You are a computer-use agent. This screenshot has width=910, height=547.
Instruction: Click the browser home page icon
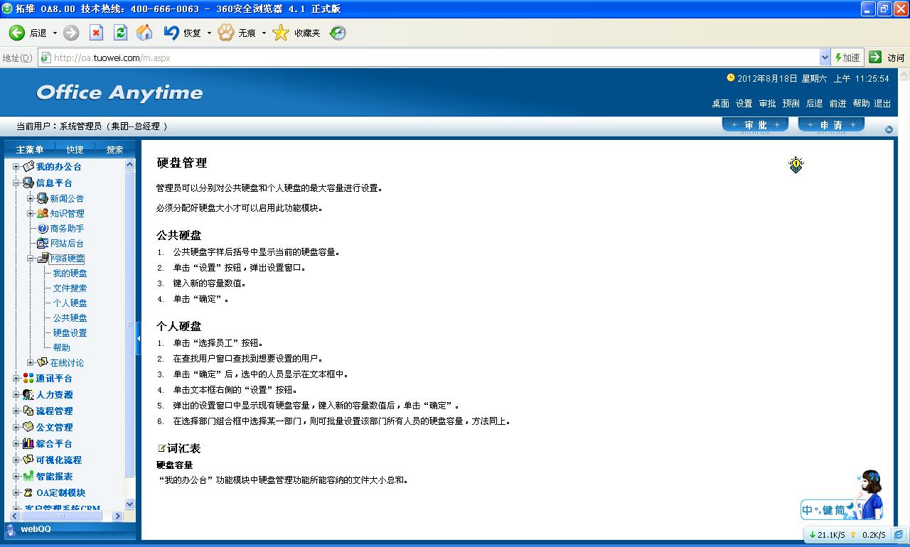click(144, 33)
